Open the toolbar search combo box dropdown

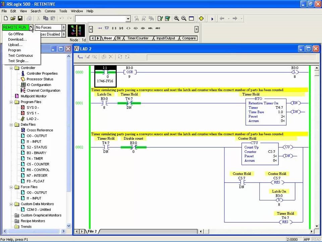point(128,19)
